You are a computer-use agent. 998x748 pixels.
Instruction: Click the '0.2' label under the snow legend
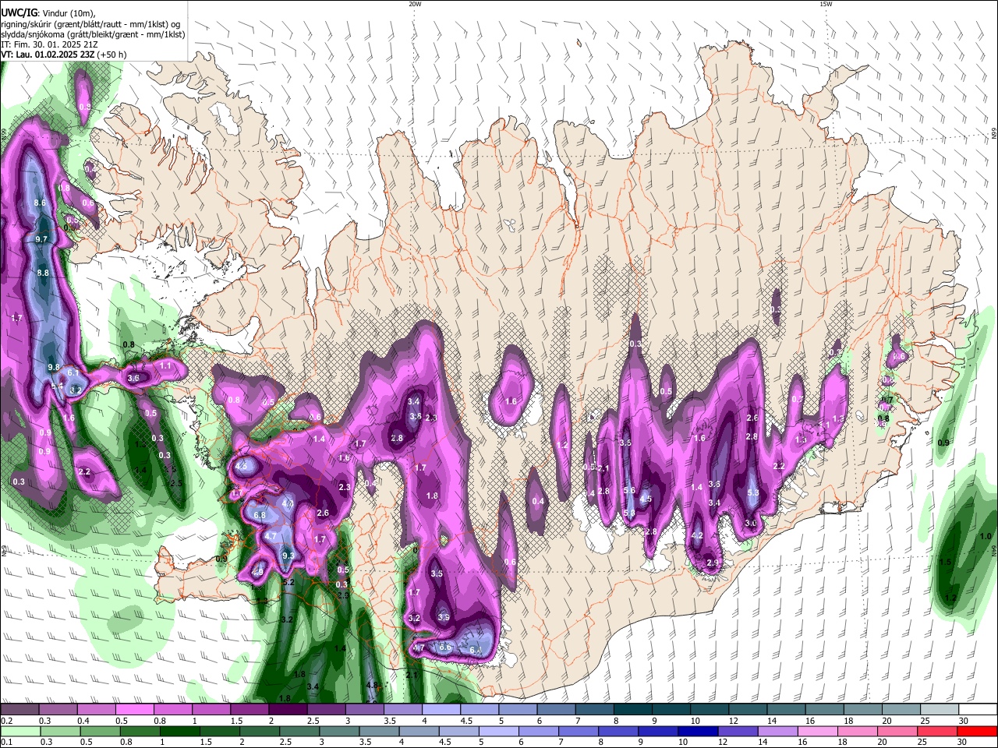pyautogui.click(x=5, y=721)
